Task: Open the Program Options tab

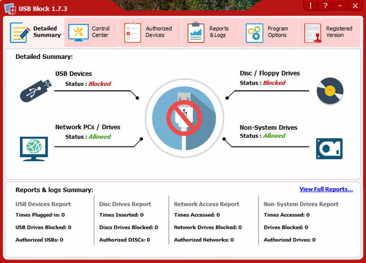Action: click(268, 32)
